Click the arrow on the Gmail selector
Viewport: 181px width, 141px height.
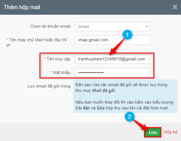click(x=147, y=27)
